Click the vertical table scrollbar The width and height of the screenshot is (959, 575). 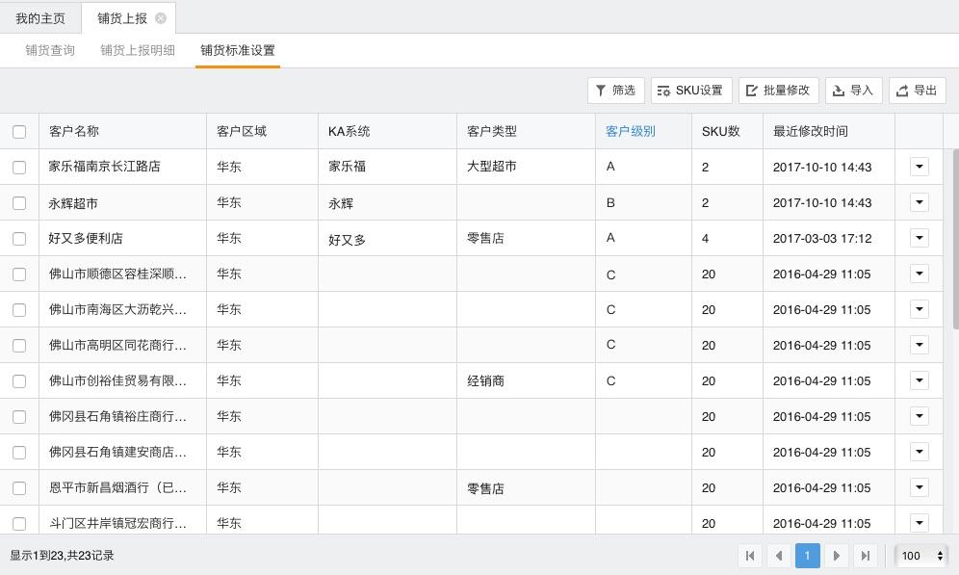955,241
